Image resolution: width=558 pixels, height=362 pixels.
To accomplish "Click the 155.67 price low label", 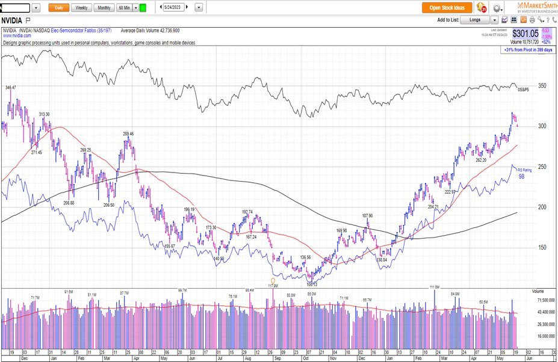I will coord(169,246).
